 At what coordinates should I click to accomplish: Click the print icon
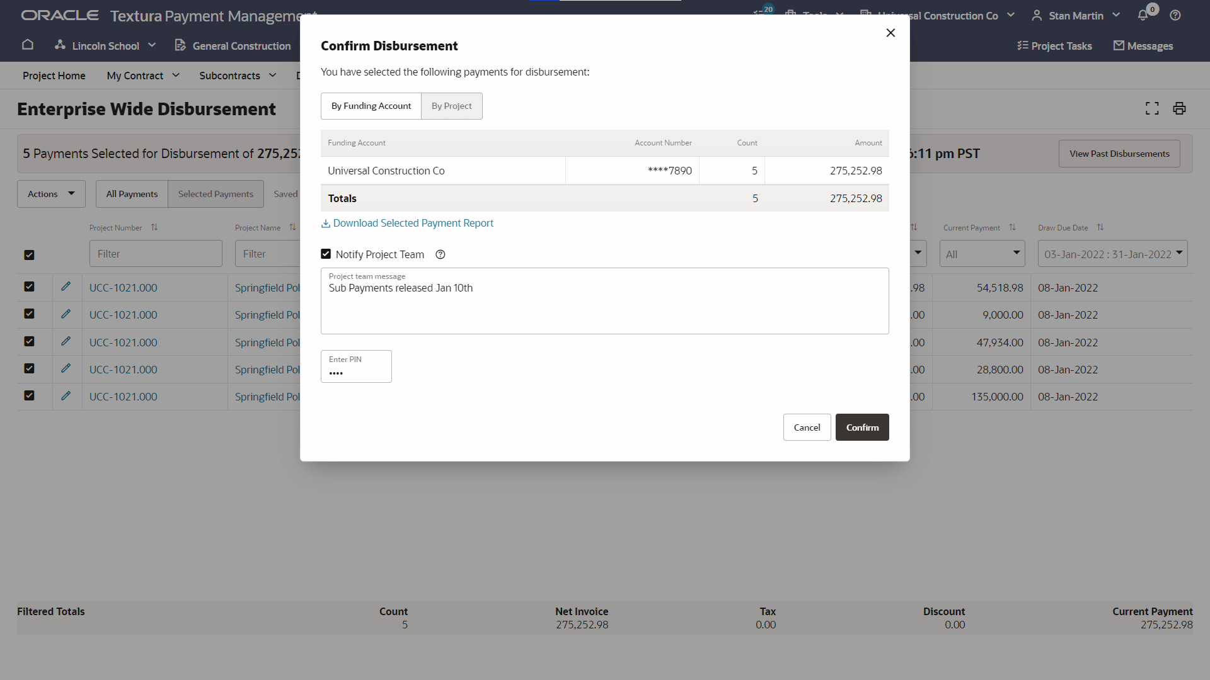pyautogui.click(x=1179, y=108)
